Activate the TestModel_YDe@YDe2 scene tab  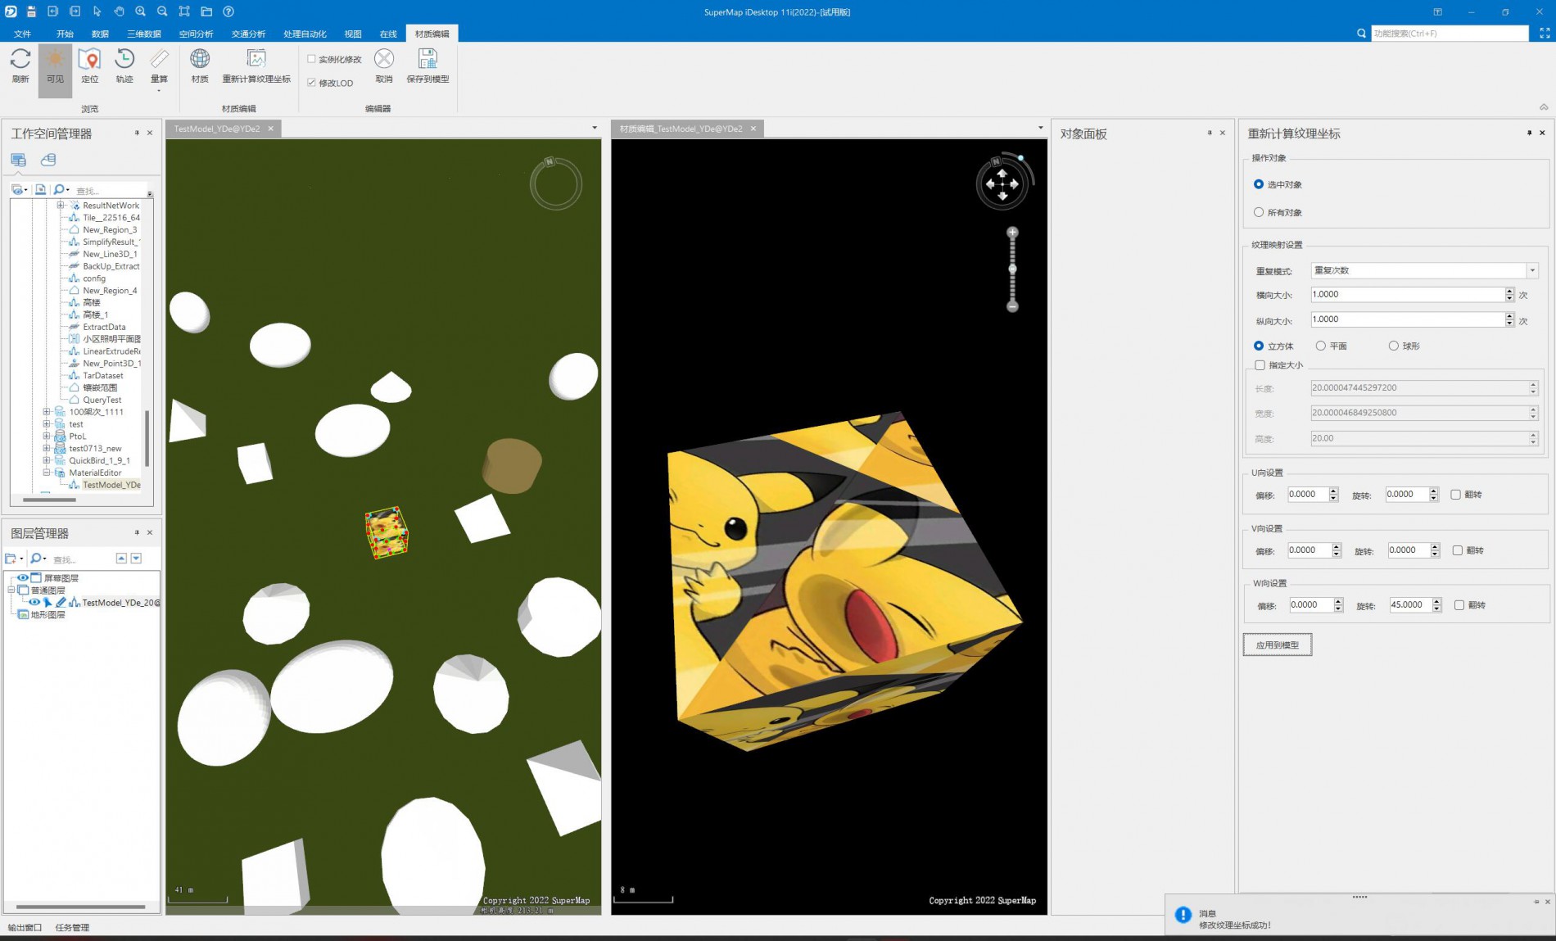(217, 129)
